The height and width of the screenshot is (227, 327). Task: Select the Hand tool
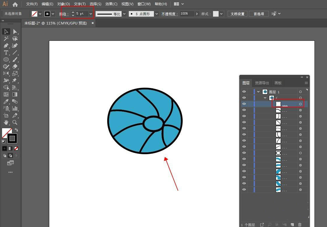pyautogui.click(x=6, y=122)
